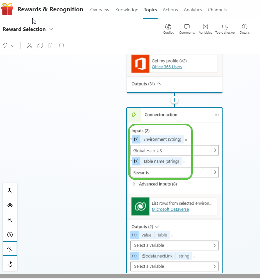Zoom out on the canvas
The width and height of the screenshot is (260, 279).
[x=10, y=220]
